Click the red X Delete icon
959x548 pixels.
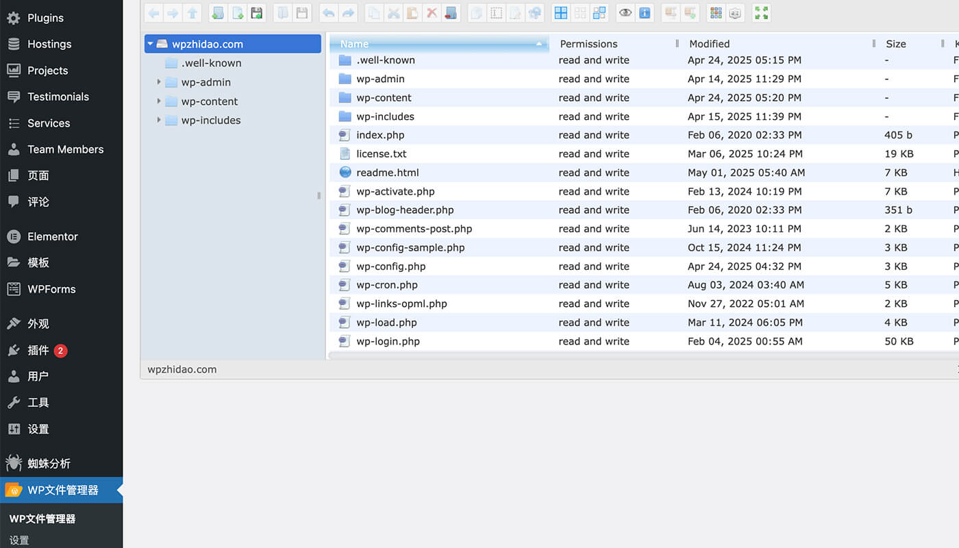[432, 12]
